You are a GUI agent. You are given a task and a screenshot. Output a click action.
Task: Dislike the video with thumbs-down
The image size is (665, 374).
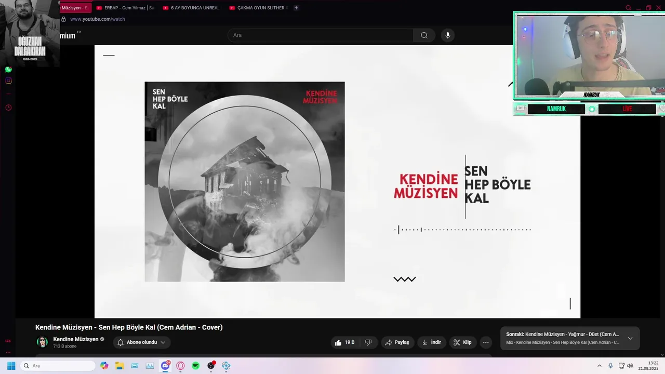tap(368, 342)
